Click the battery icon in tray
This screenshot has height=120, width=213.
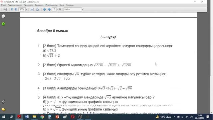178,117
